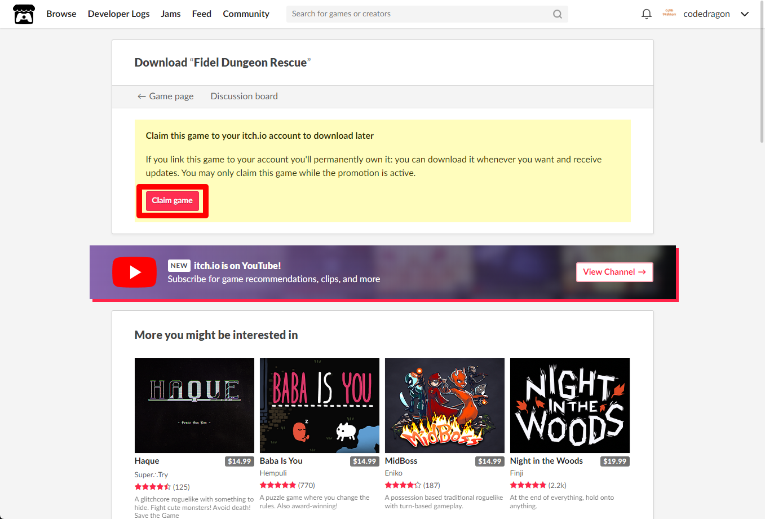Focus the search games or creators field

427,14
